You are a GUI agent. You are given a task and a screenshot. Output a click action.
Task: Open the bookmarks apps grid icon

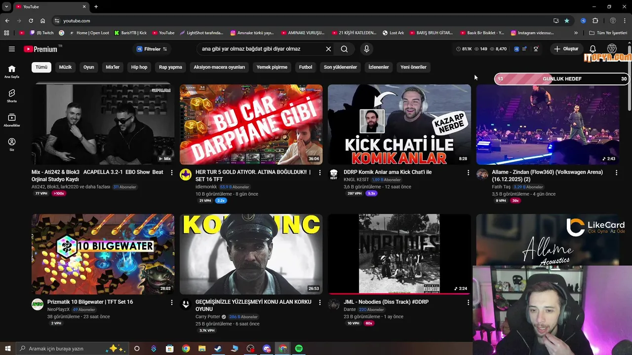pyautogui.click(x=6, y=33)
